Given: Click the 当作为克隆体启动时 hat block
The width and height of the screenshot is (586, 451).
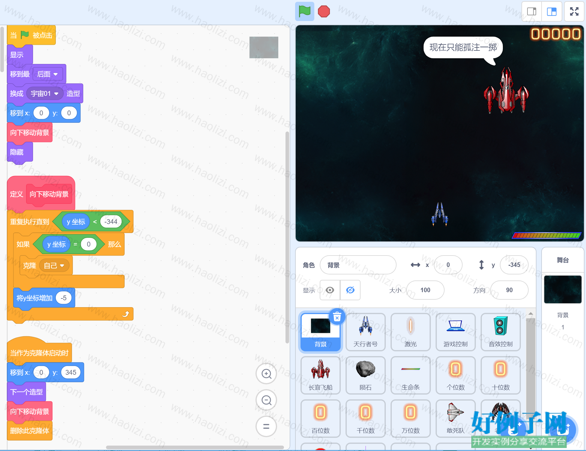Looking at the screenshot, I should coord(39,353).
